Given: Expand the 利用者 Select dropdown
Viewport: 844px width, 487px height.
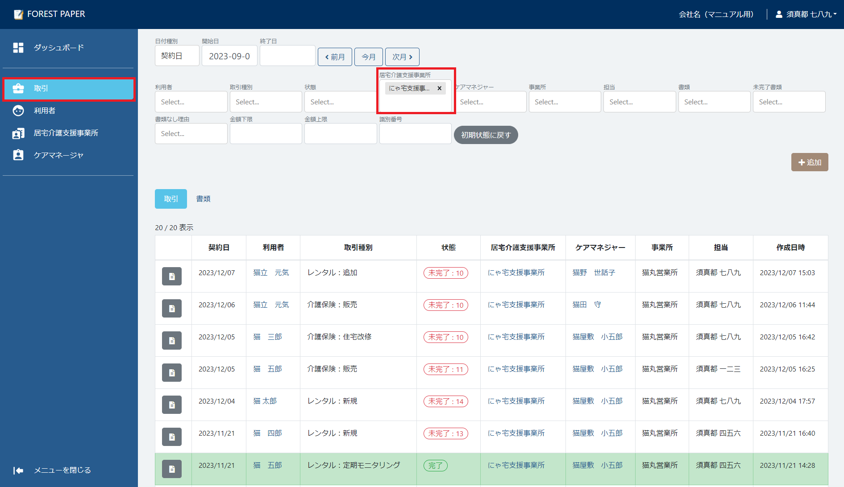Looking at the screenshot, I should click(x=191, y=102).
